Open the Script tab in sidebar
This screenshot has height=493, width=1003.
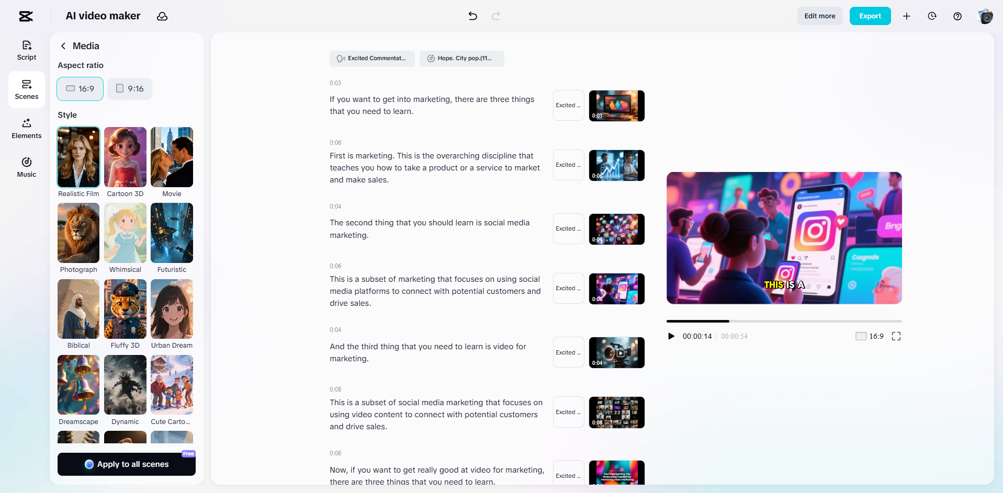(x=27, y=51)
